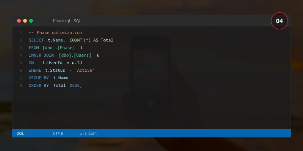The height and width of the screenshot is (151, 303).
Task: Click the Ln 8, Col 1 indicator
Action: click(x=88, y=133)
